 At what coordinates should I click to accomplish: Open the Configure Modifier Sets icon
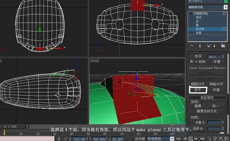(223, 46)
